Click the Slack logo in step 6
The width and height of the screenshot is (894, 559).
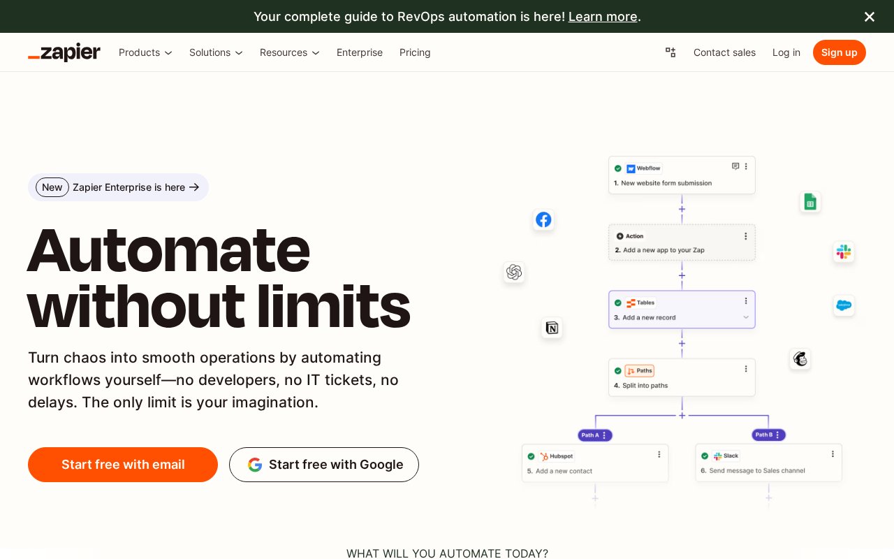[x=717, y=456]
